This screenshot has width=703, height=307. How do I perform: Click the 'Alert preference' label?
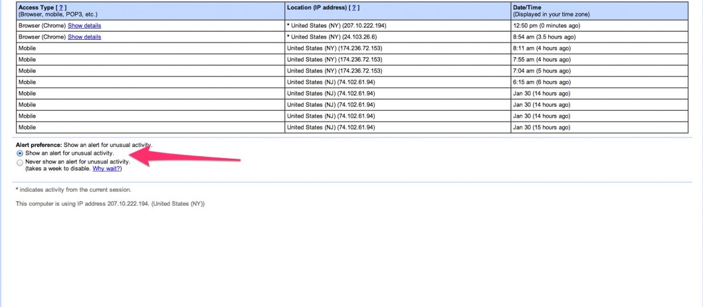(39, 145)
